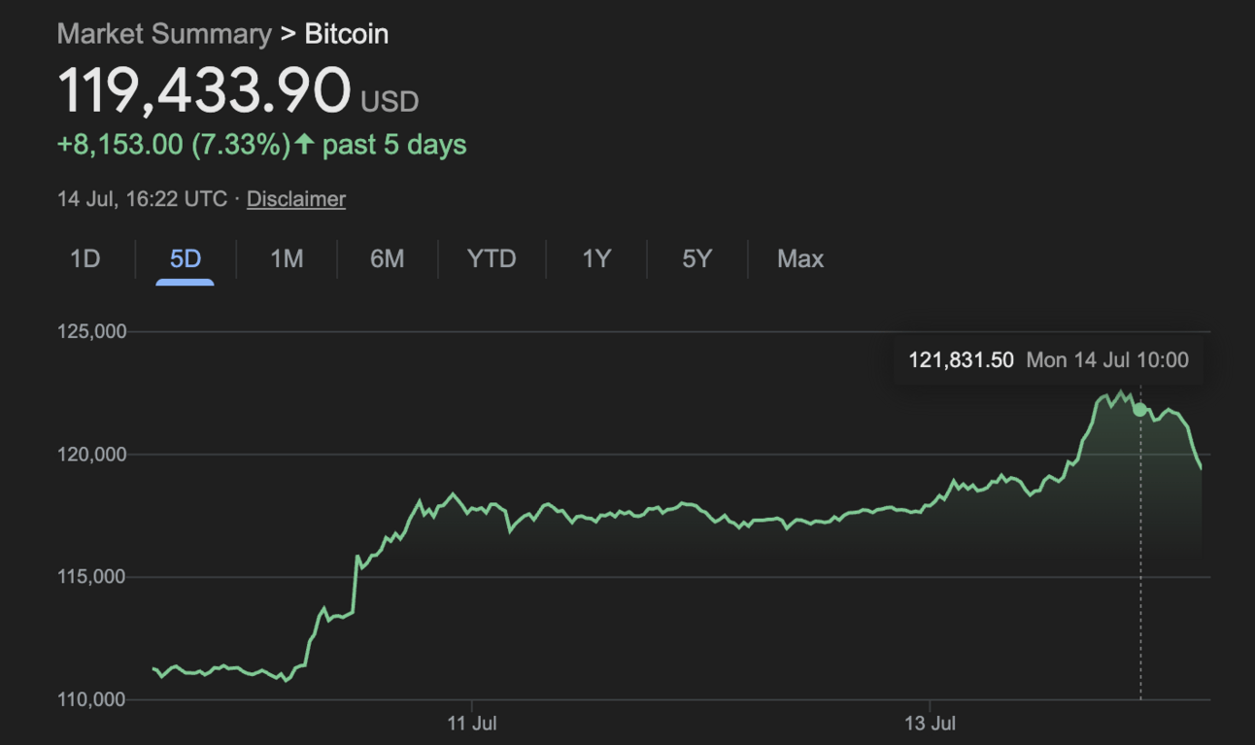Click the Market Summary breadcrumb
This screenshot has height=745, width=1255.
coord(164,34)
